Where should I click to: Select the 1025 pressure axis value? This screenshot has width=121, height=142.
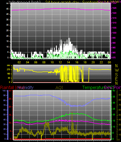click(x=114, y=8)
